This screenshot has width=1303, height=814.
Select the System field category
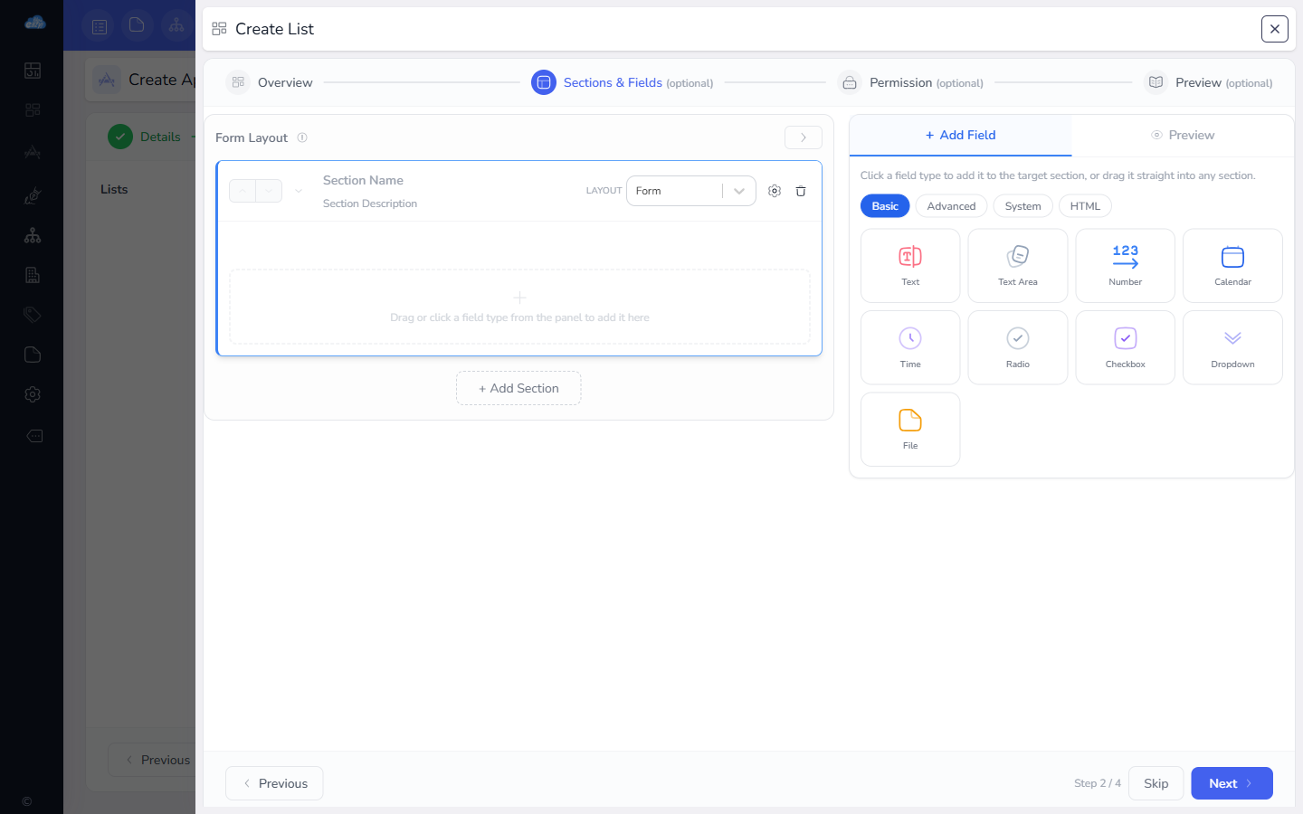(x=1022, y=206)
